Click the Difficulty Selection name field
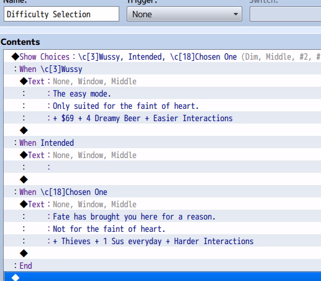 pos(61,14)
